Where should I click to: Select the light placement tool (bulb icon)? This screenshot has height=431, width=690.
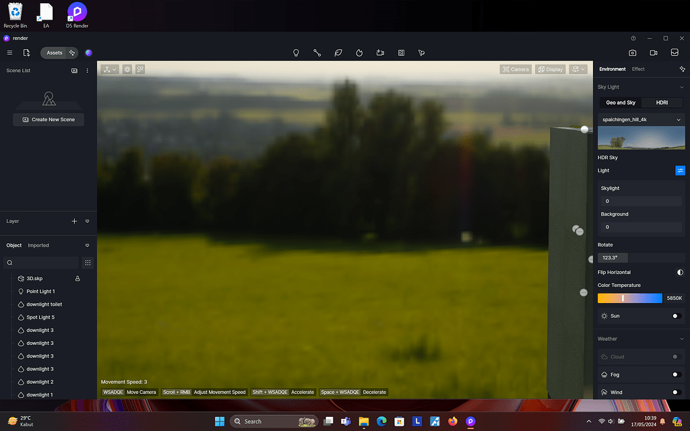(296, 53)
